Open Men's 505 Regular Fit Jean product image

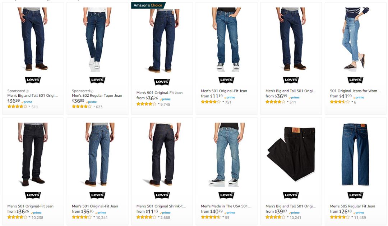[x=355, y=155]
